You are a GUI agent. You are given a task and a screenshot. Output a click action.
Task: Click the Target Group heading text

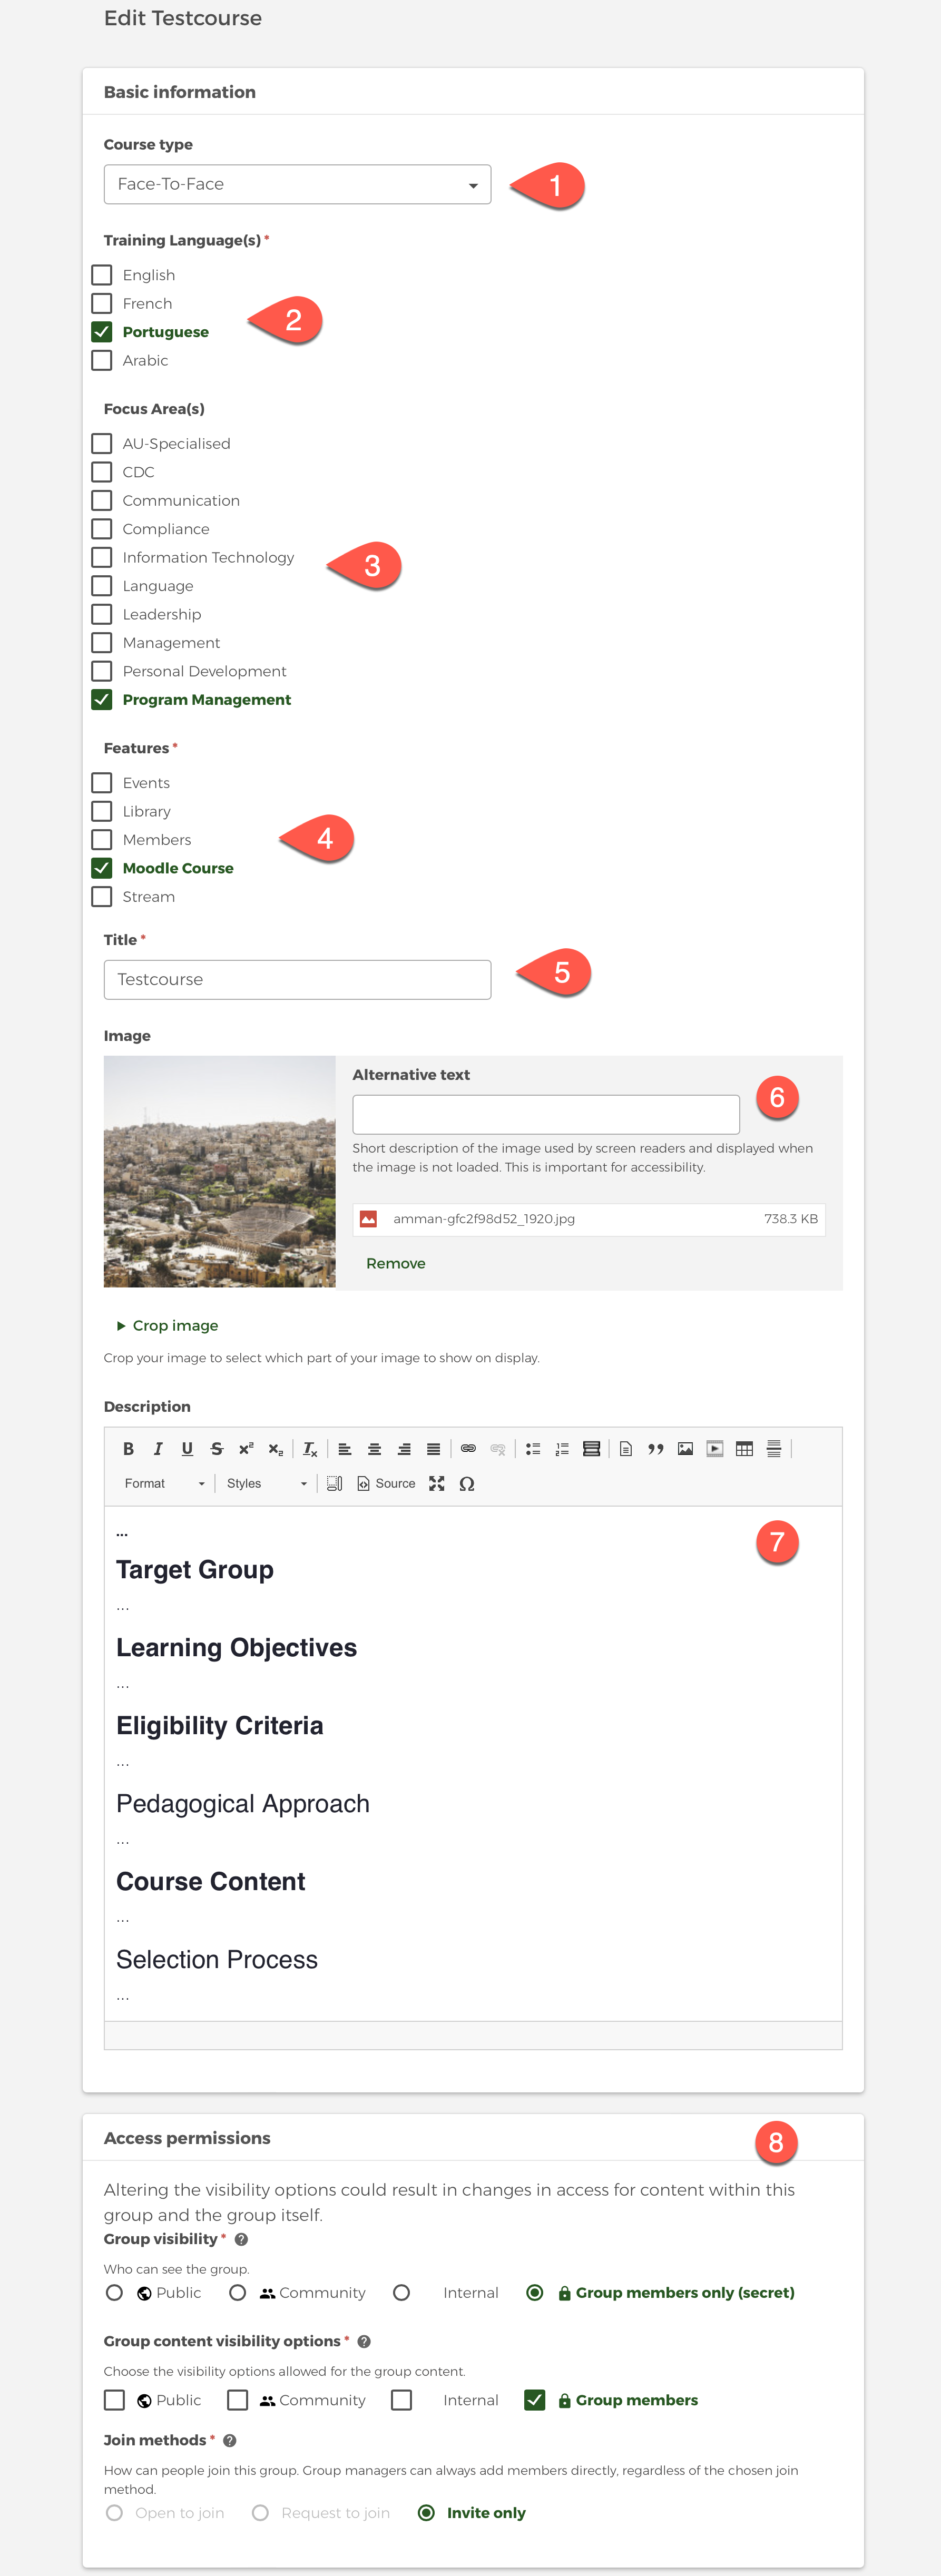pyautogui.click(x=195, y=1570)
